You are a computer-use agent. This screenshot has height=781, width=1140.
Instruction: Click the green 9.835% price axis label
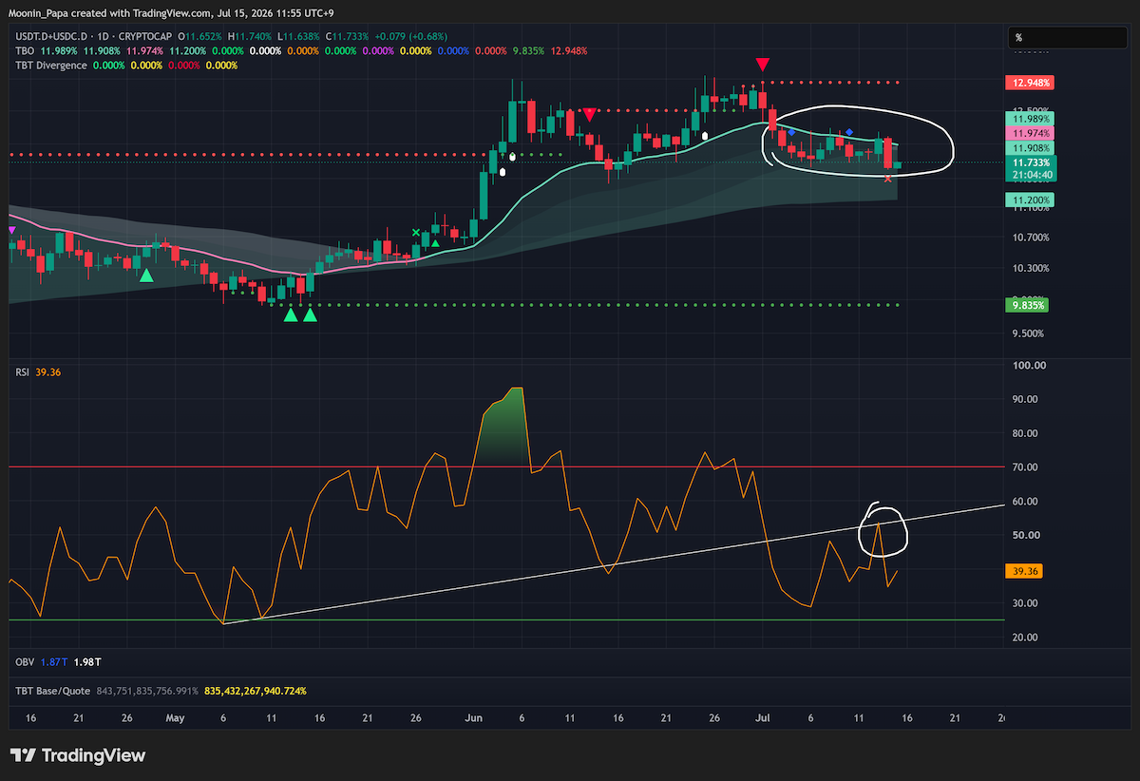pos(1028,306)
